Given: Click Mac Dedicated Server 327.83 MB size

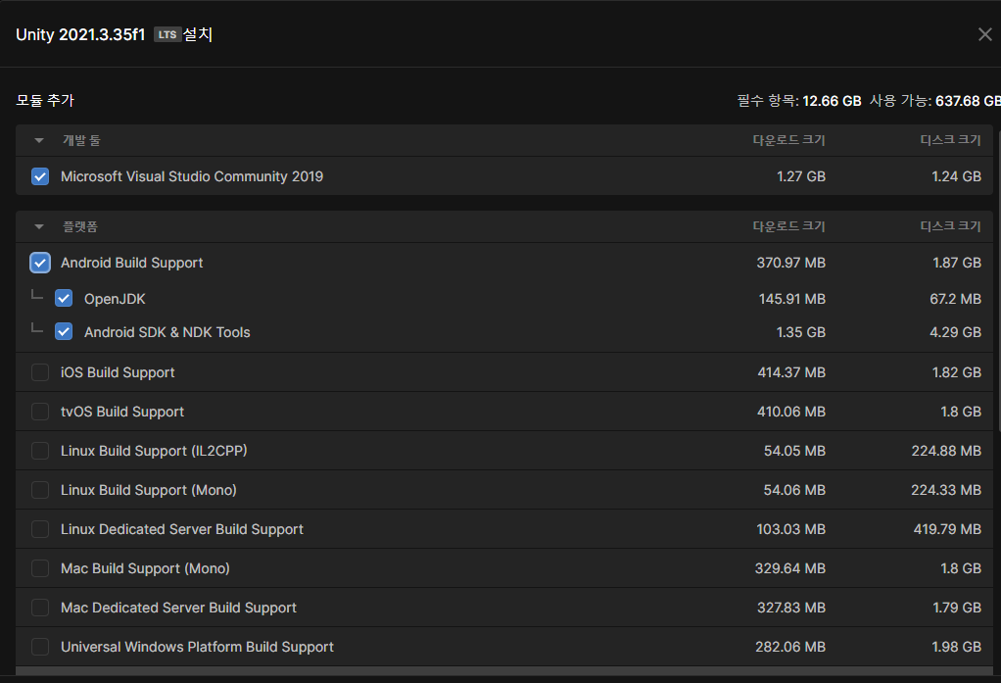Looking at the screenshot, I should point(791,608).
